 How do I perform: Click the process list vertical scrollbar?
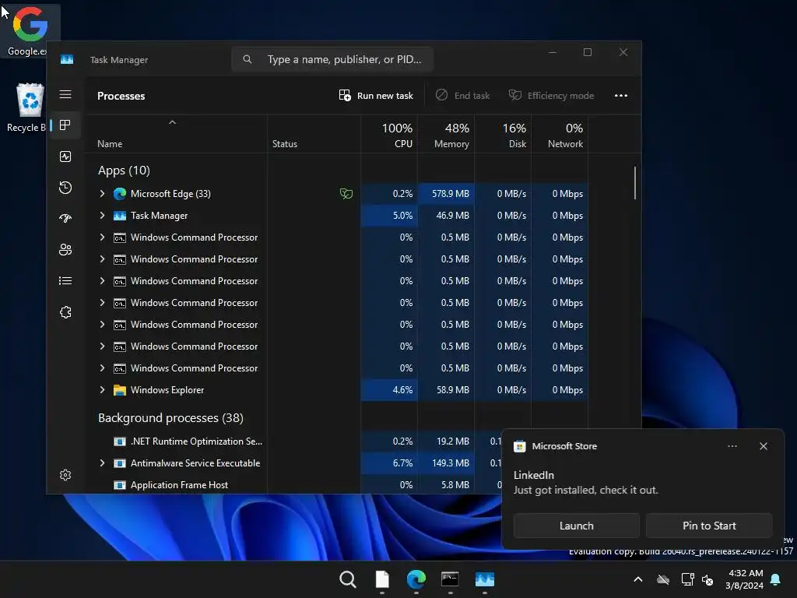point(635,183)
